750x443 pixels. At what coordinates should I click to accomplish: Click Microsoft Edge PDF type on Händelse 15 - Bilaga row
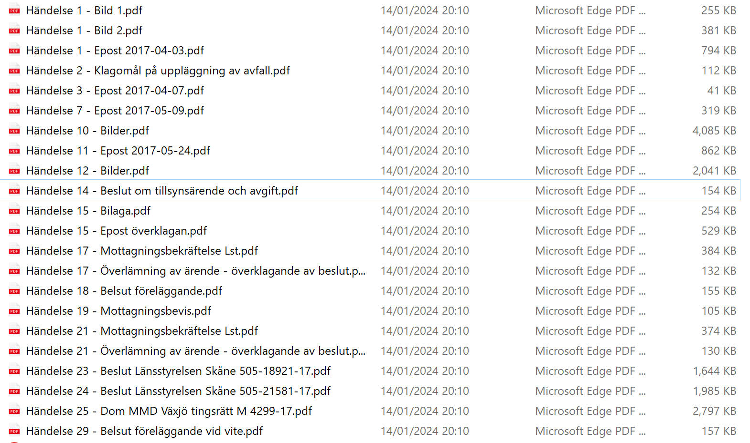(x=590, y=211)
